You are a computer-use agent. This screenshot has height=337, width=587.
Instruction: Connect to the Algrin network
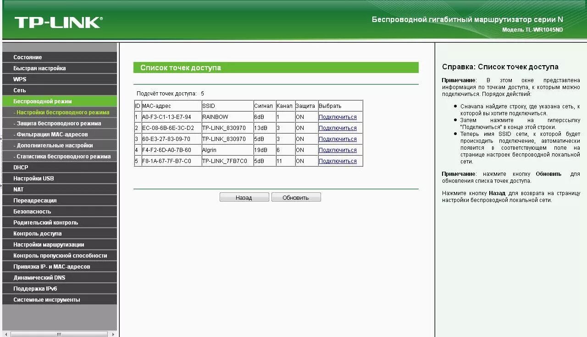tap(338, 150)
